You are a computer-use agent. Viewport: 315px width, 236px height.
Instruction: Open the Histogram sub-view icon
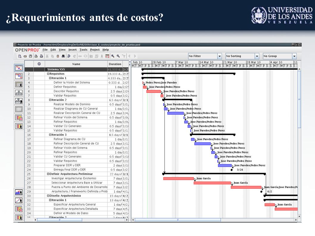(x=19, y=193)
